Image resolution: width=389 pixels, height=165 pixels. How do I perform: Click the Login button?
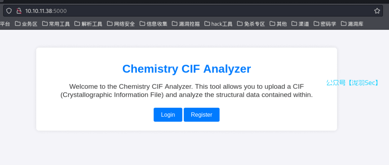(x=168, y=115)
